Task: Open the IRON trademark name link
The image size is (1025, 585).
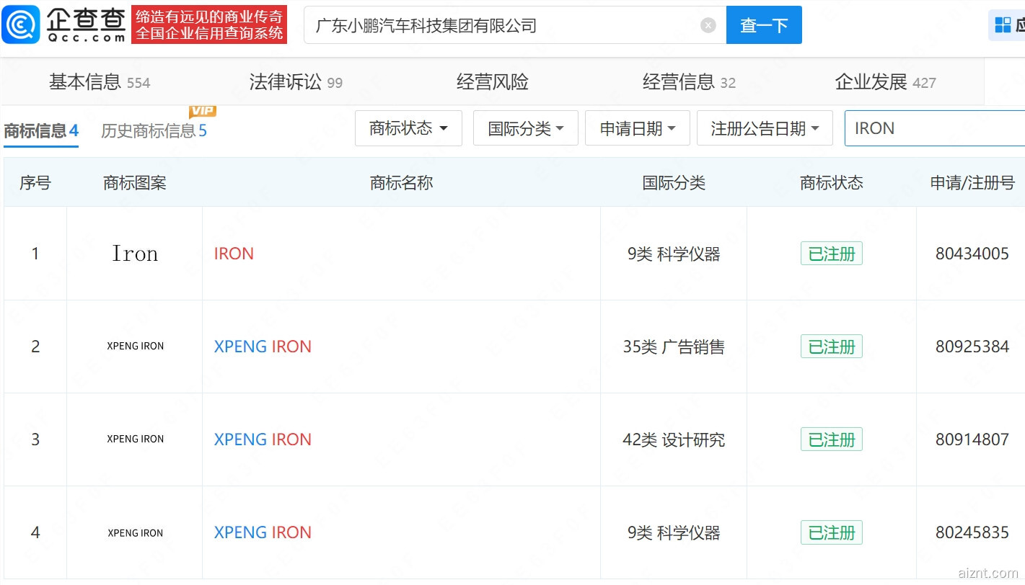Action: (x=234, y=254)
